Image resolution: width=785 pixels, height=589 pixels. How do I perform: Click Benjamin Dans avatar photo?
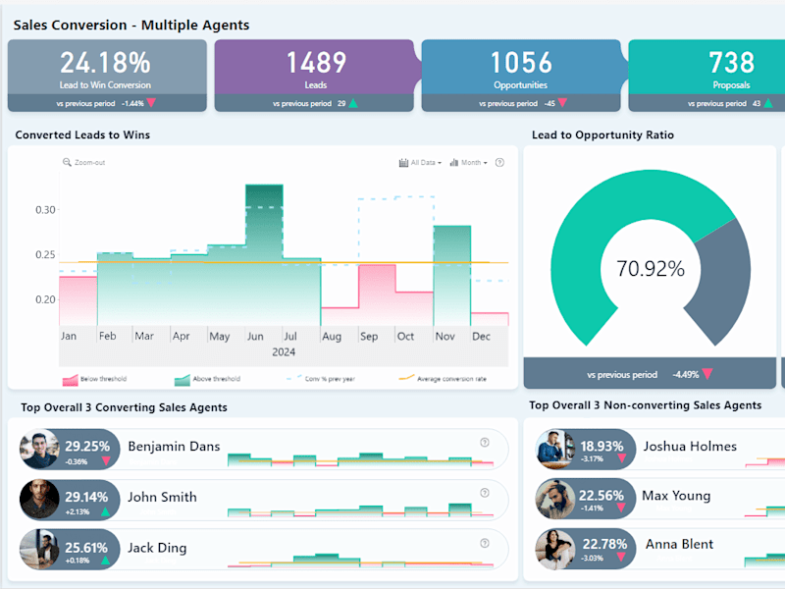(x=39, y=449)
